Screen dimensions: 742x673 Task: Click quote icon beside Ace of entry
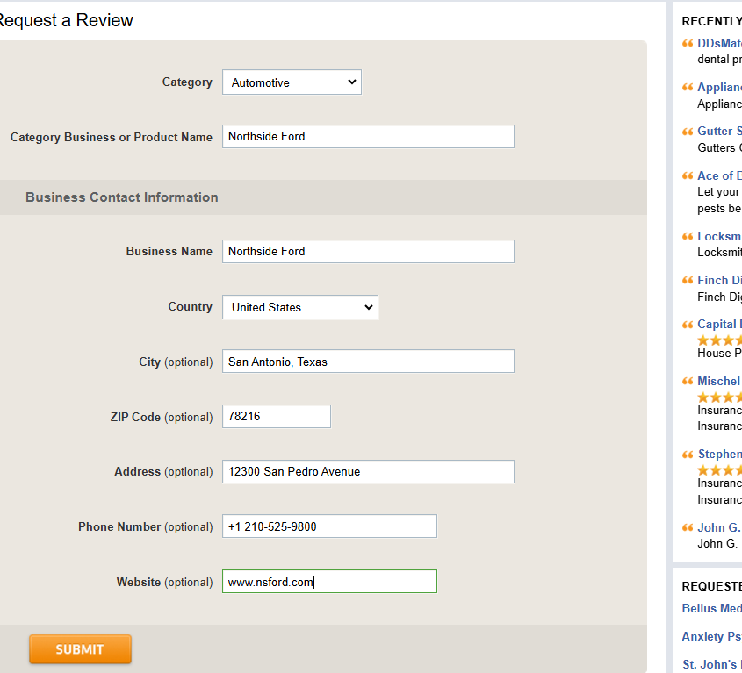coord(688,176)
